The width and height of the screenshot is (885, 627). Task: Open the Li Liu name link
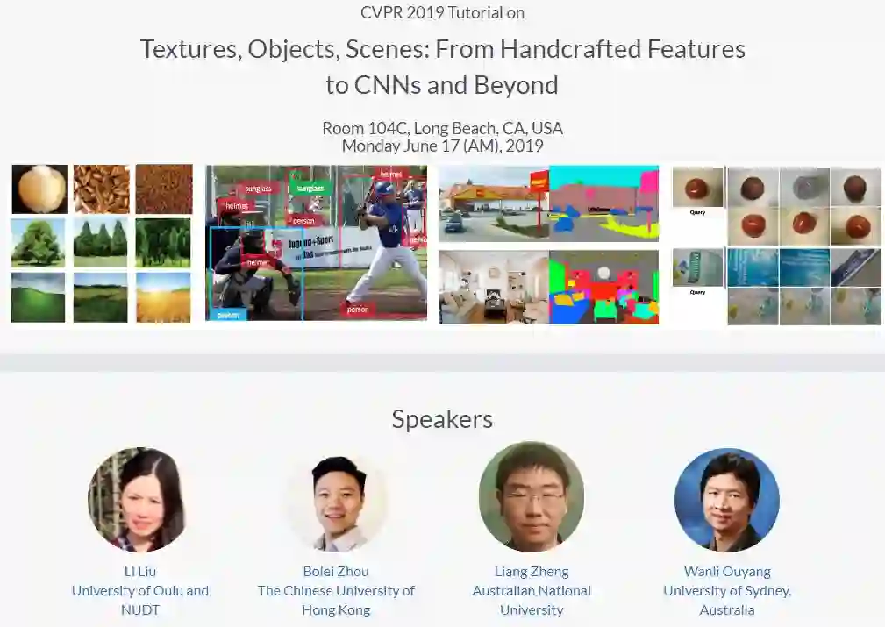pyautogui.click(x=140, y=571)
